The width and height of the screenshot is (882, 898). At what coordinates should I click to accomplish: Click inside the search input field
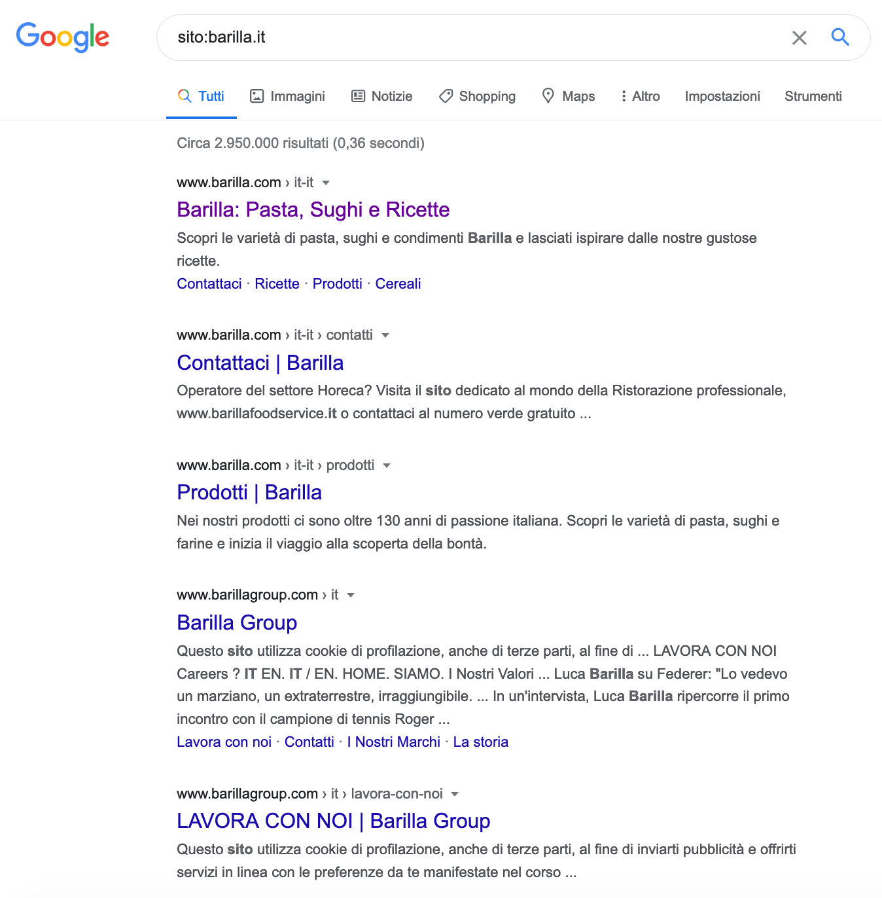(x=458, y=38)
